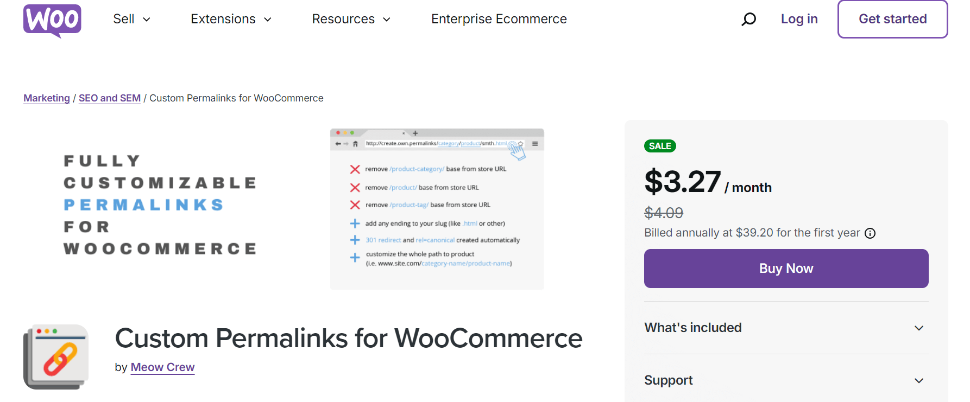Click the Custom Permalinks plugin icon
The image size is (970, 402).
[x=56, y=356]
